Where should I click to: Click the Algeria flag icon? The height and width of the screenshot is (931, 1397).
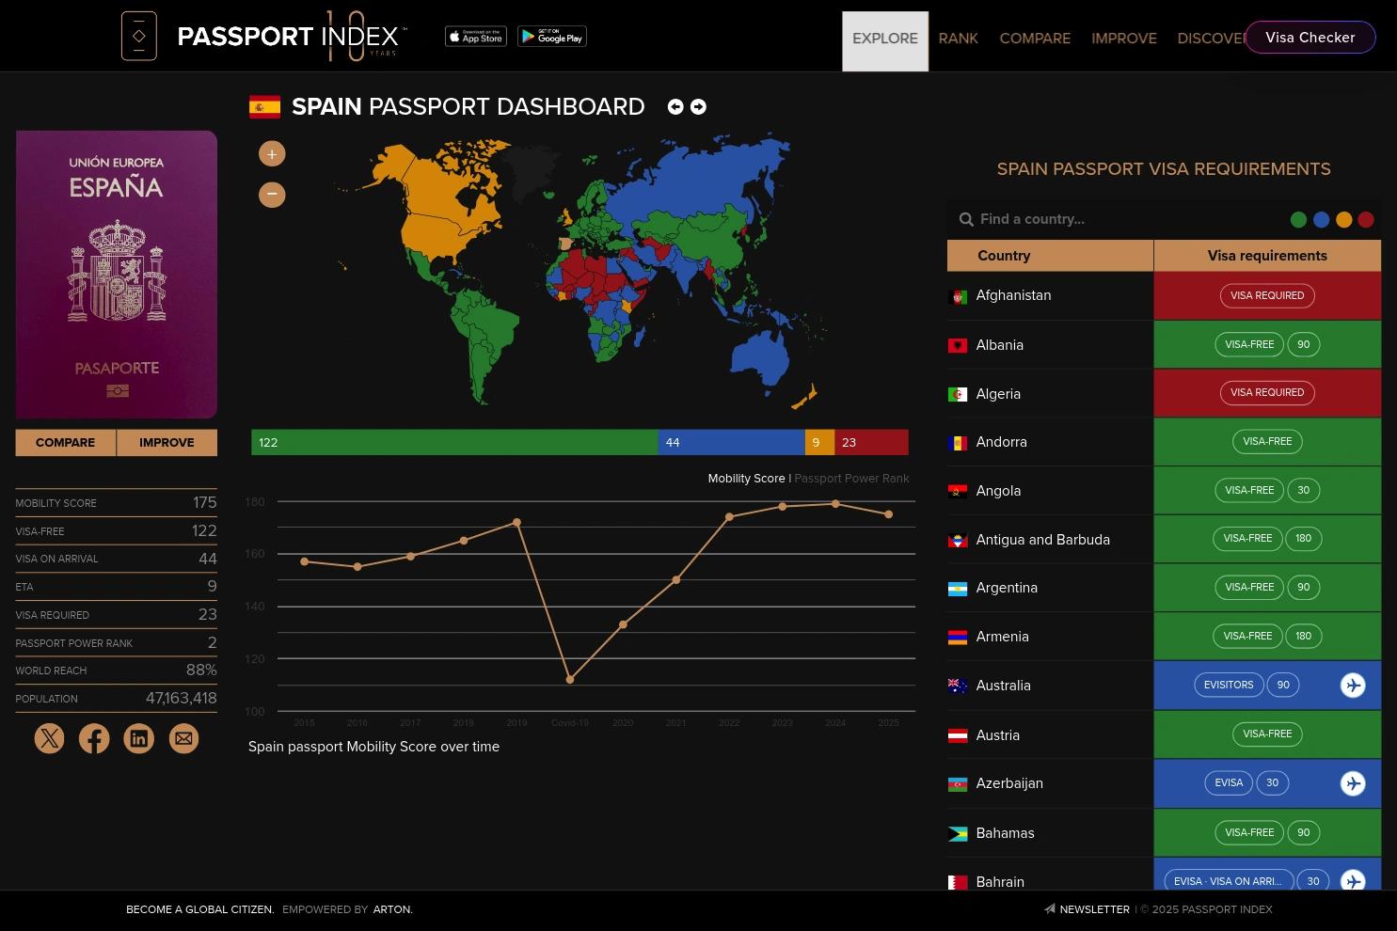(x=958, y=395)
